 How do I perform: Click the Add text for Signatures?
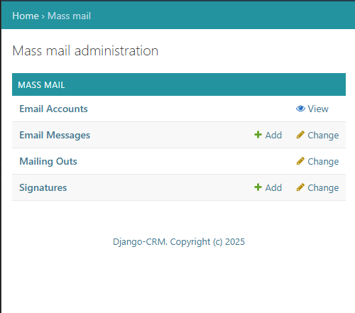coord(273,188)
